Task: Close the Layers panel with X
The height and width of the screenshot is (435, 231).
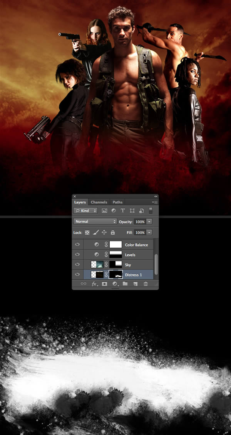Action: tap(75, 196)
